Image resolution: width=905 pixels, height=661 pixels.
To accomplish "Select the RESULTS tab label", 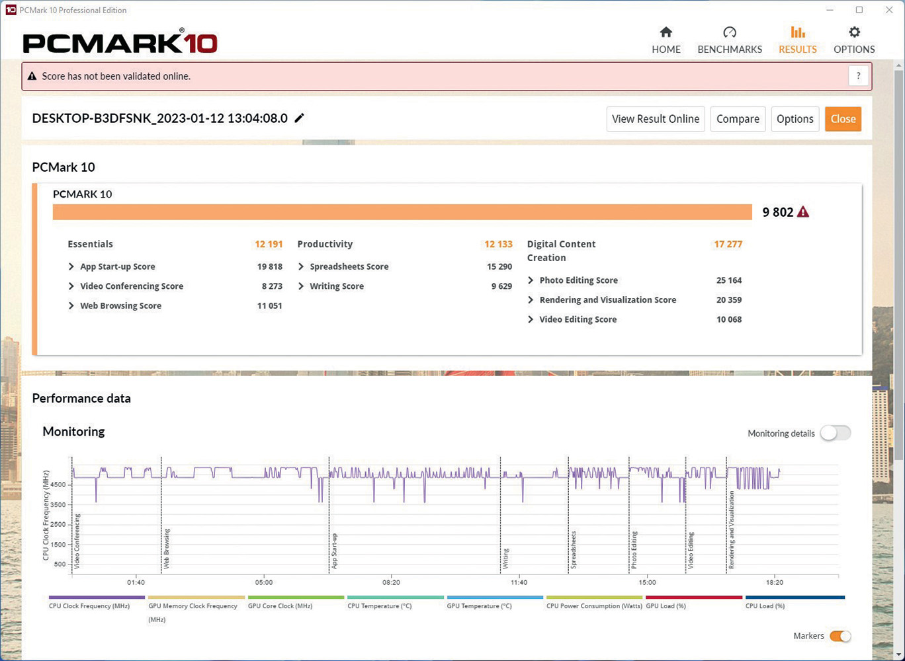I will 798,50.
